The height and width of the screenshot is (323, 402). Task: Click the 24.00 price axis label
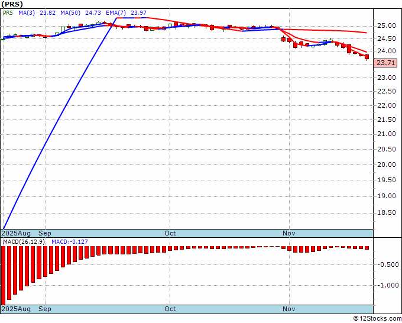point(387,51)
